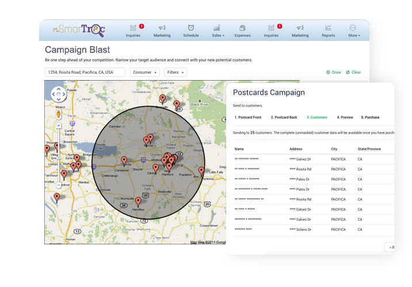This screenshot has height=287, width=412.
Task: Open the Schedule alarm clock icon
Action: tap(191, 28)
